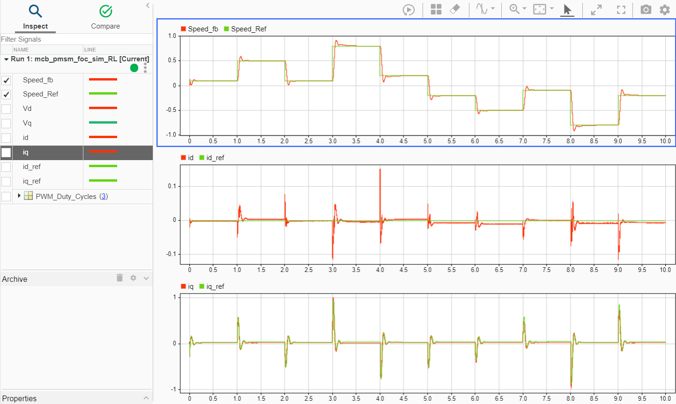Click the clear plot eraser icon
676x404 pixels.
point(455,10)
